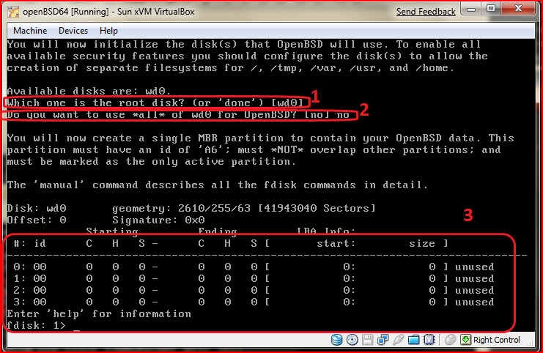Click the virtualization (V chip) status icon
Image resolution: width=543 pixels, height=353 pixels.
point(429,340)
